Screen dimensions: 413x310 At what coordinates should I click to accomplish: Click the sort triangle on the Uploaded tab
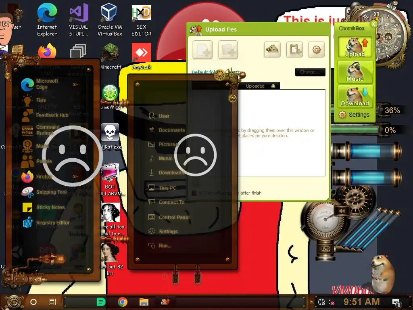(273, 86)
